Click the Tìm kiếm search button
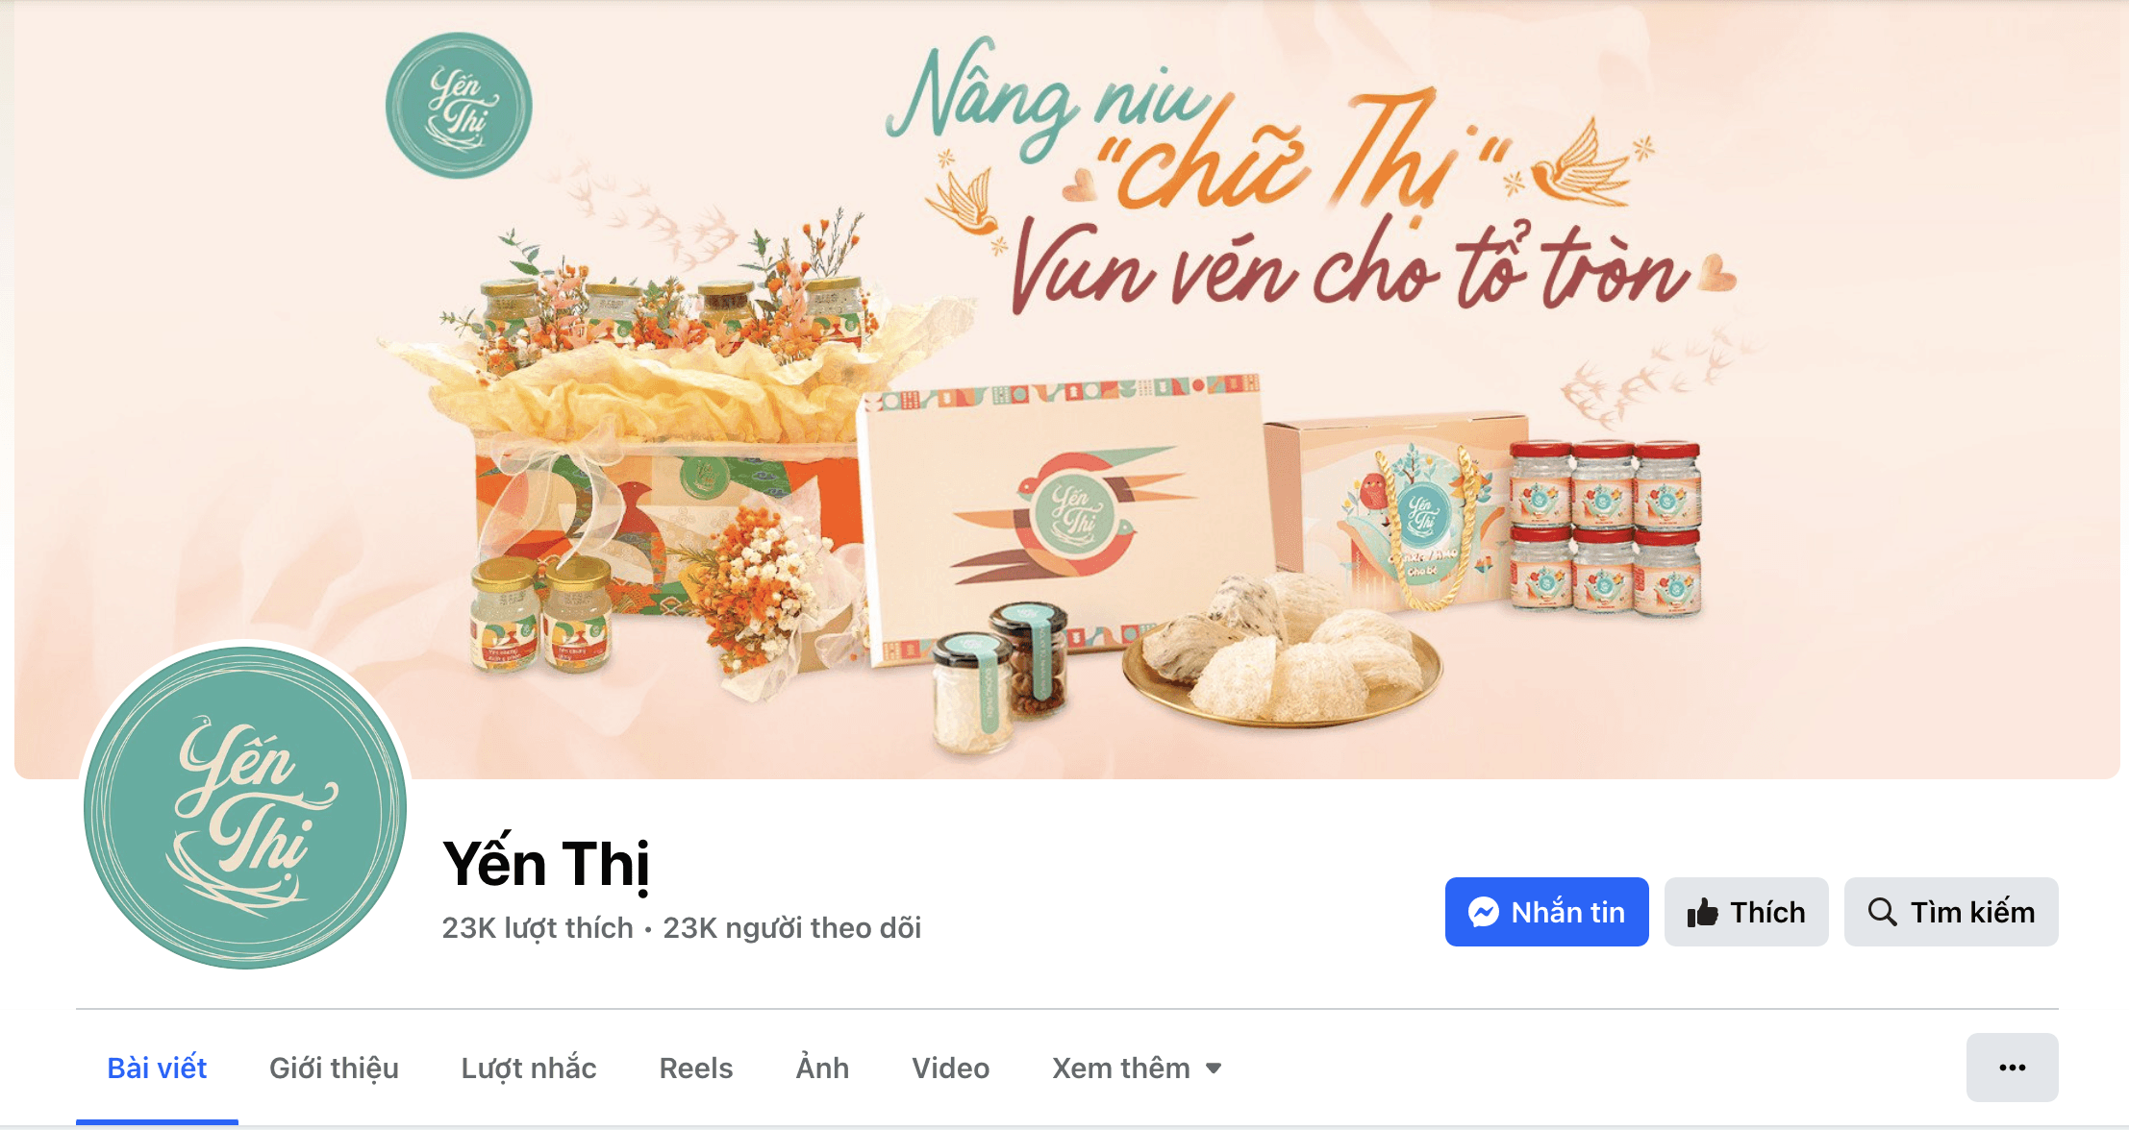Screen dimensions: 2129x1130 click(1951, 912)
